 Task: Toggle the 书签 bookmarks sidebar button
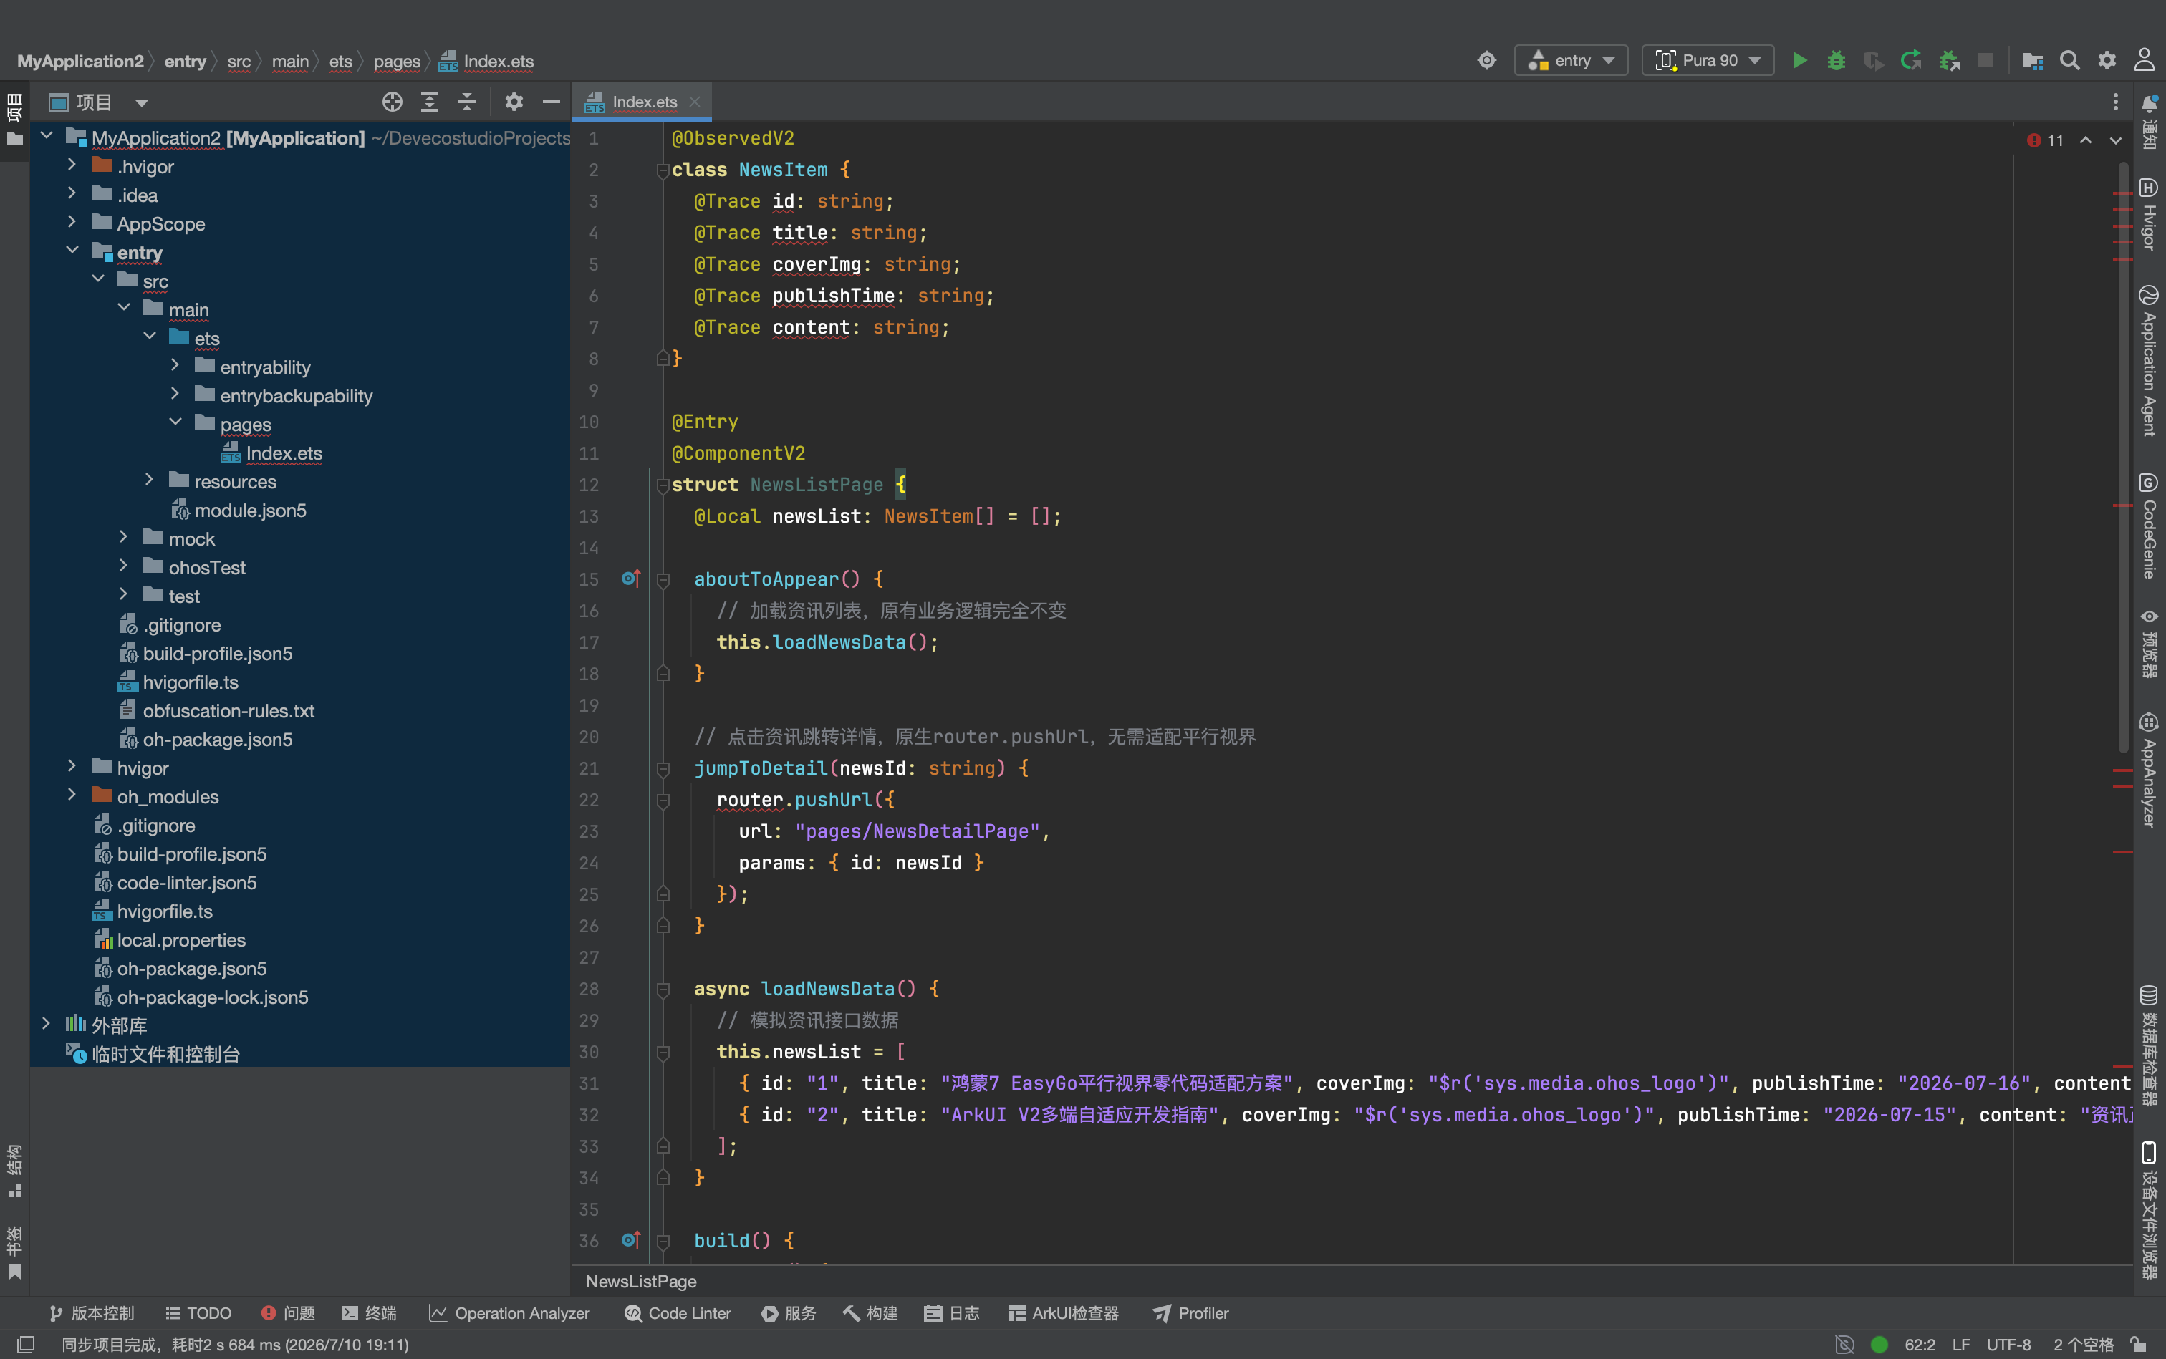click(14, 1252)
